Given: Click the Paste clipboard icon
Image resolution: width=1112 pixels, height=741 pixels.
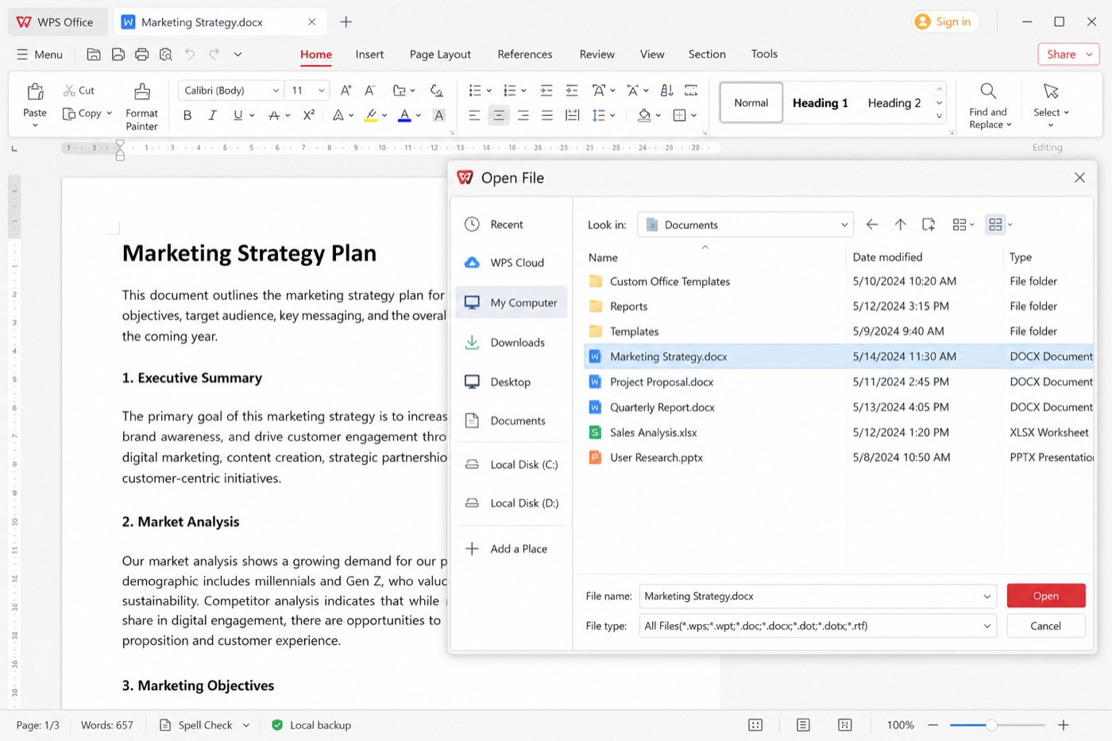Looking at the screenshot, I should click(x=35, y=91).
